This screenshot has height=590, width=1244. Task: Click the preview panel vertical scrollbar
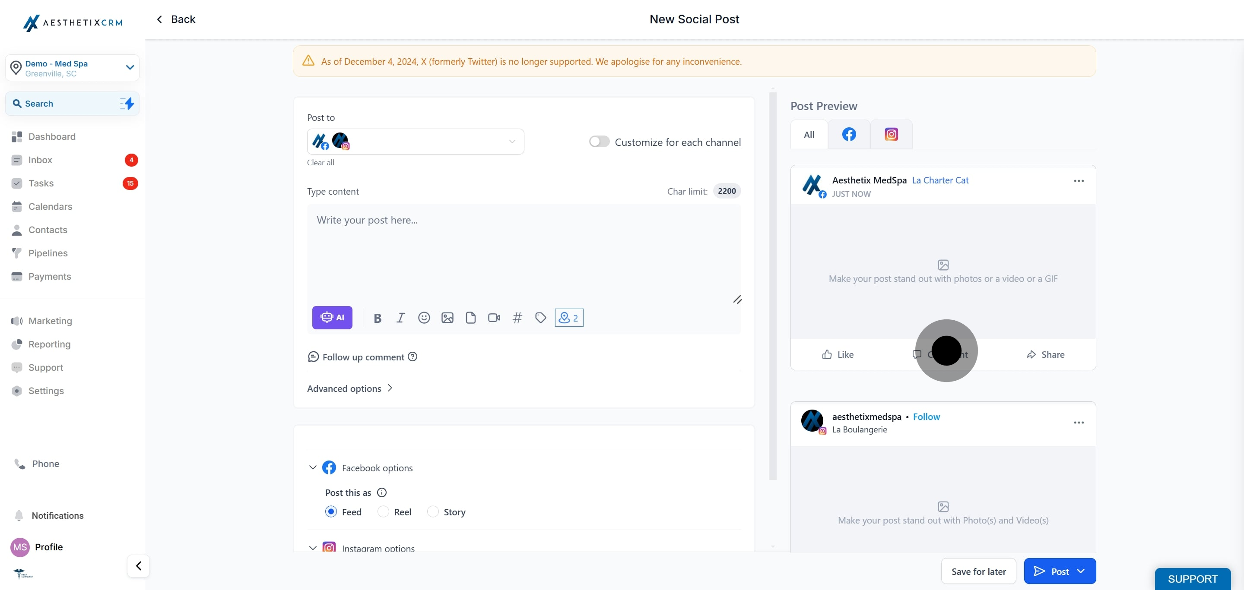[773, 284]
